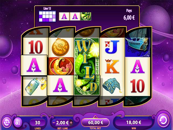Expand the total bet arrow
The height and width of the screenshot is (130, 173).
95,116
